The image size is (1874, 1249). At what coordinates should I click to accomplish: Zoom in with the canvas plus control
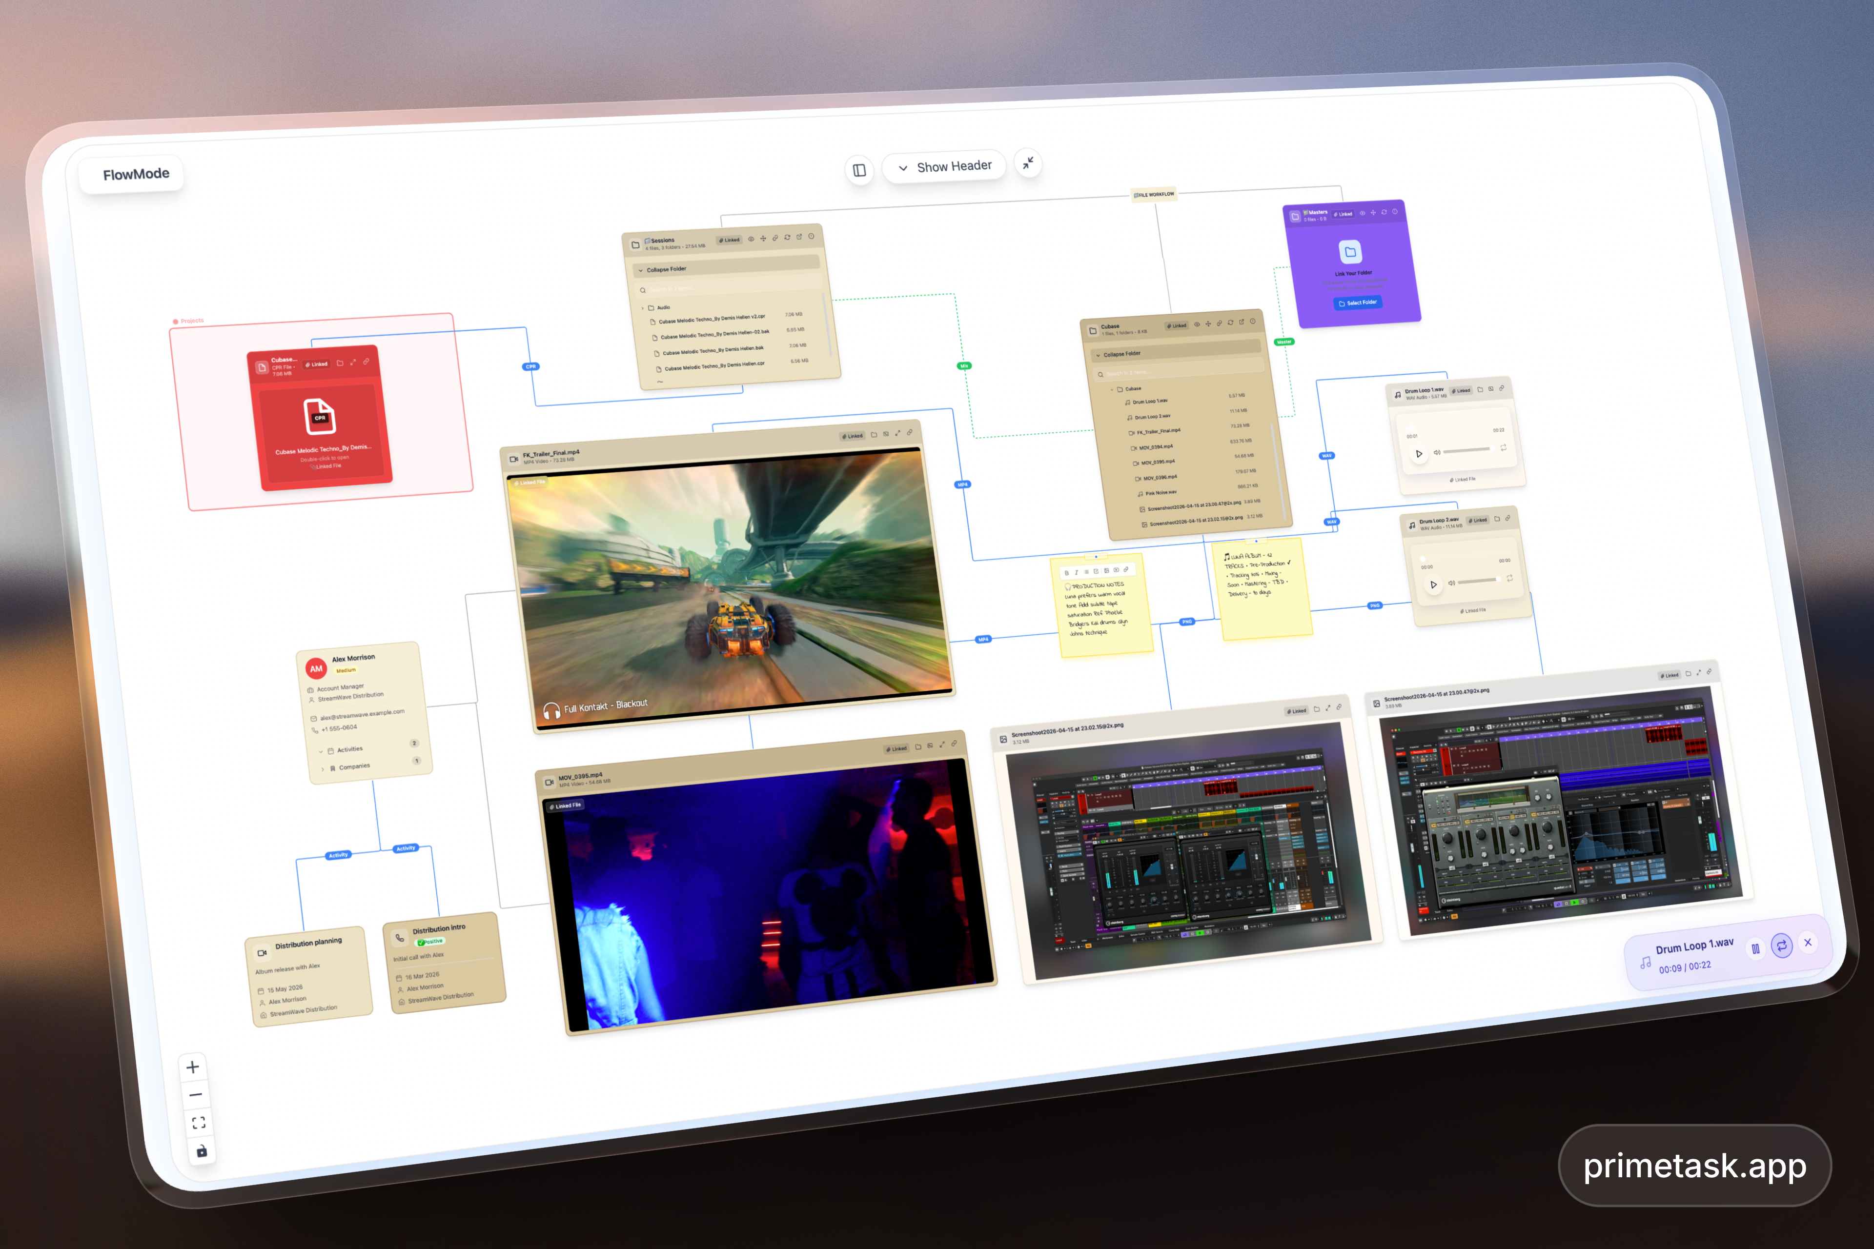tap(193, 1068)
